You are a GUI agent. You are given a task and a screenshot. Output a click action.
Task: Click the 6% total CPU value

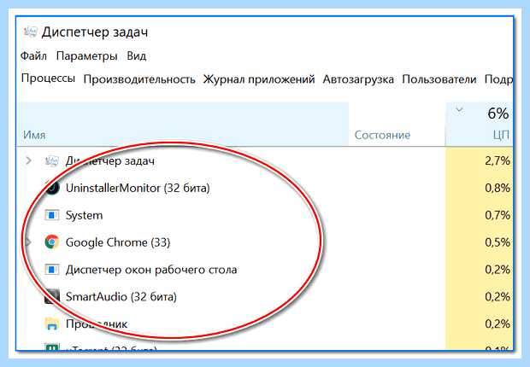pos(498,114)
